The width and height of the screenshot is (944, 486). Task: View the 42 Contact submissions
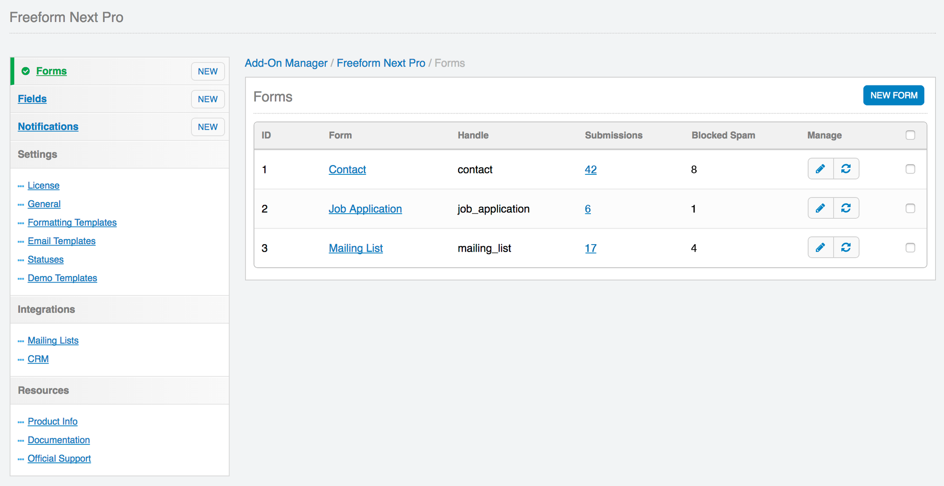click(590, 169)
